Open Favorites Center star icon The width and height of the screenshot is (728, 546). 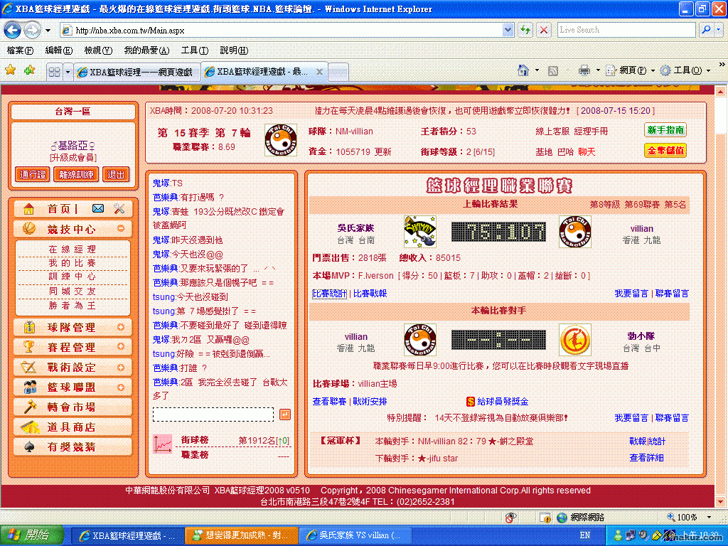click(10, 70)
